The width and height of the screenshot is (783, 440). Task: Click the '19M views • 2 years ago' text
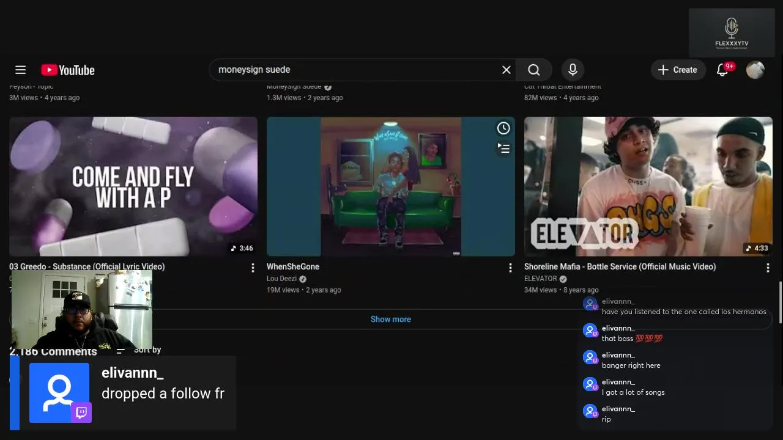(x=303, y=290)
